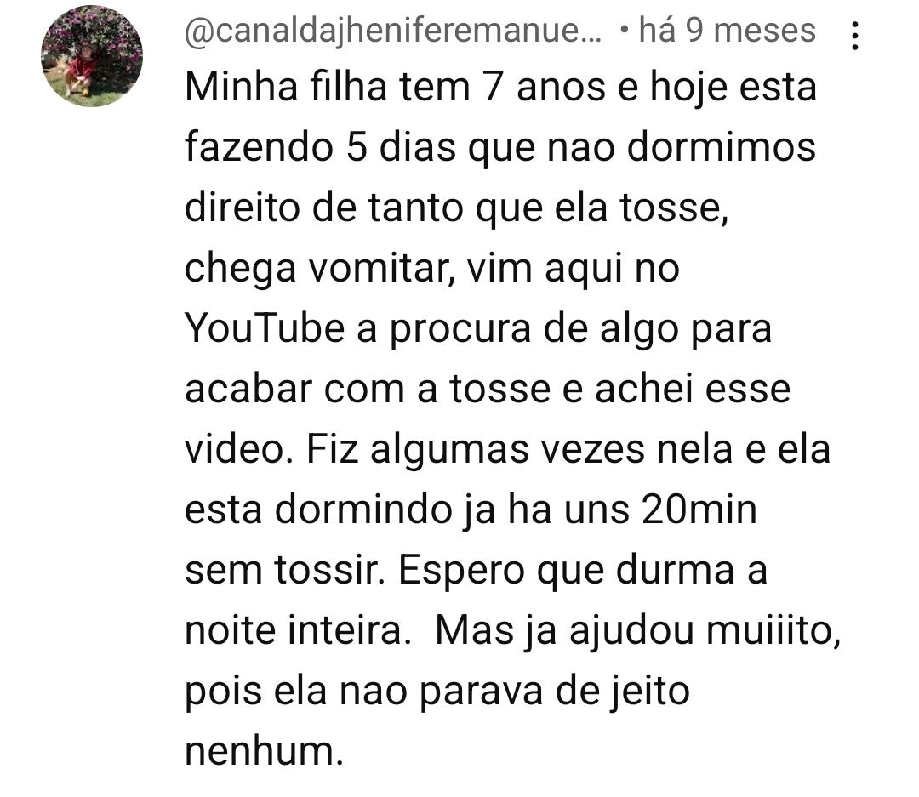Click the number "7" in "7 anos"

pyautogui.click(x=494, y=88)
